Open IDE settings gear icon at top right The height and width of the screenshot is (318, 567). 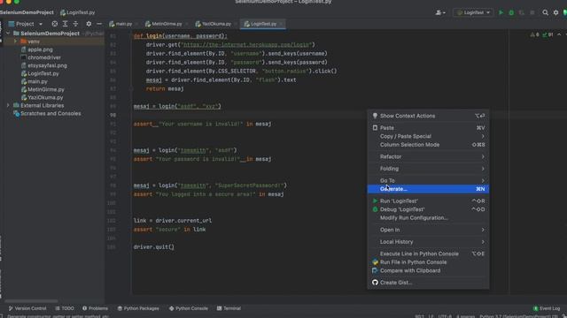(x=555, y=12)
